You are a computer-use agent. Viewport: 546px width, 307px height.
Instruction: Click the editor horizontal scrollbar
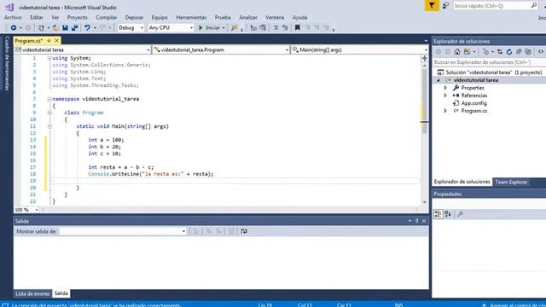pyautogui.click(x=229, y=210)
